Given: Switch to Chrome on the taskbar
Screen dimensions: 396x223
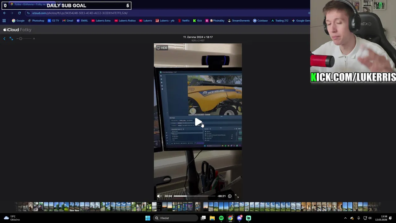Looking at the screenshot, I should point(230,218).
